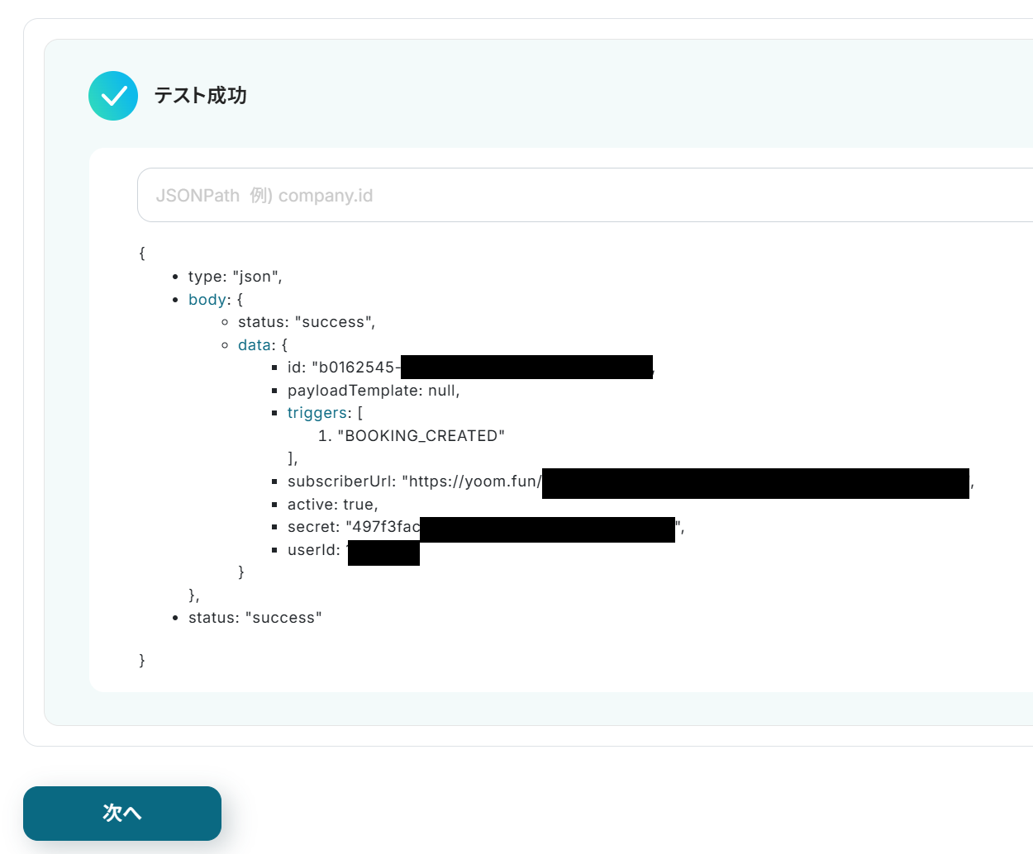Focus the JSONPath input field
The image size is (1033, 854).
click(x=585, y=195)
